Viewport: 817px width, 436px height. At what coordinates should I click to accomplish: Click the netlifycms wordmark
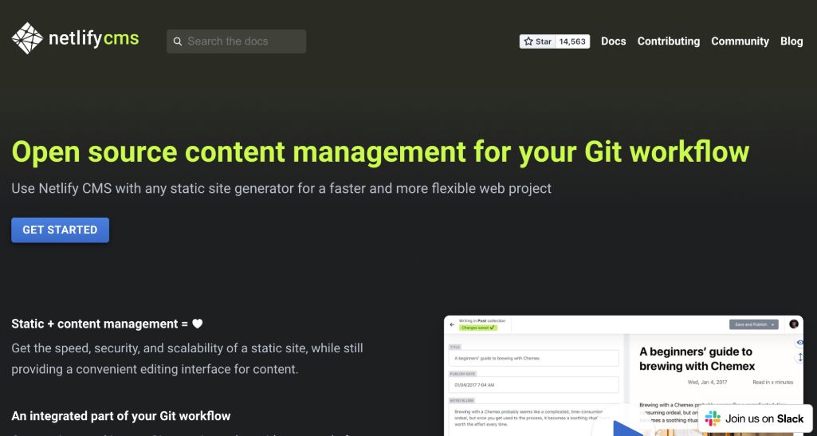pos(94,38)
